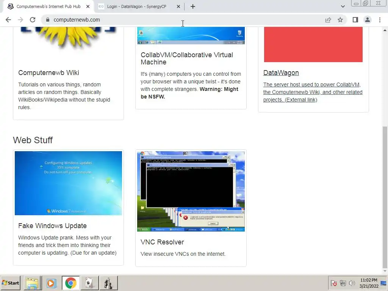Launch Windows Media Player from taskbar

51,283
